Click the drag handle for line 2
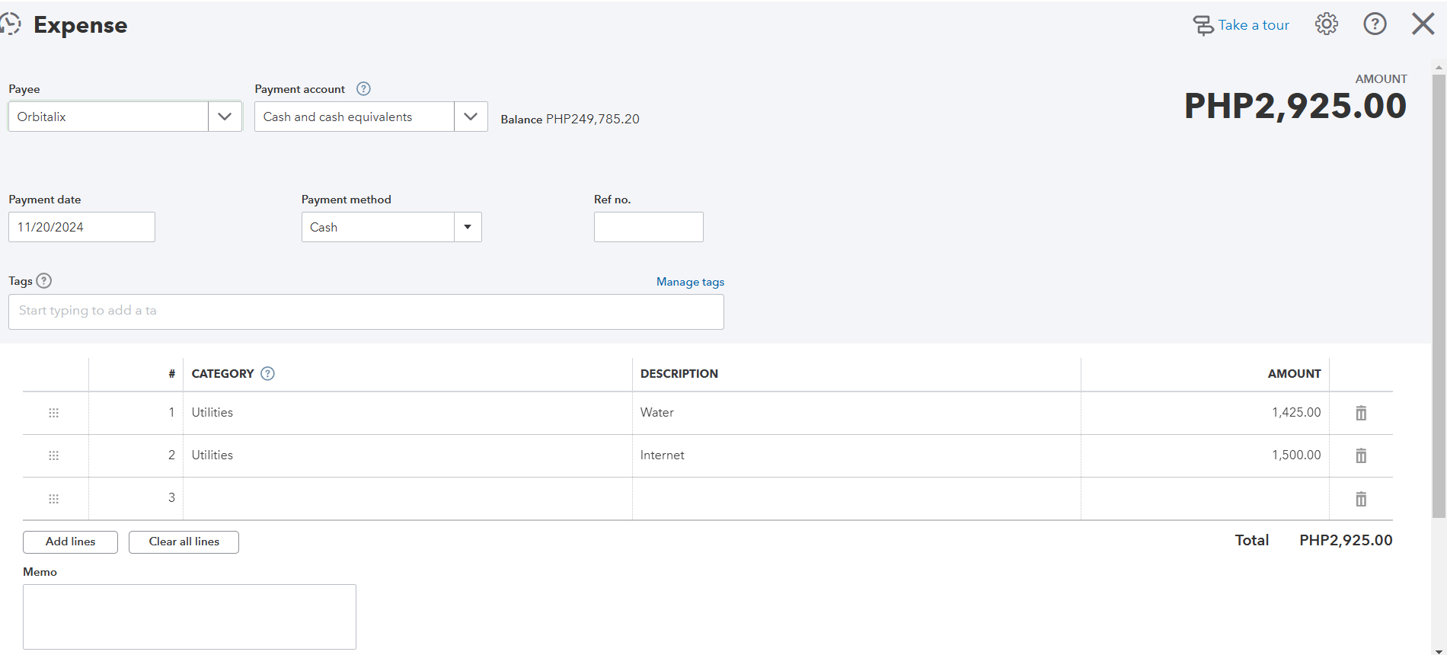Image resolution: width=1447 pixels, height=655 pixels. (53, 455)
